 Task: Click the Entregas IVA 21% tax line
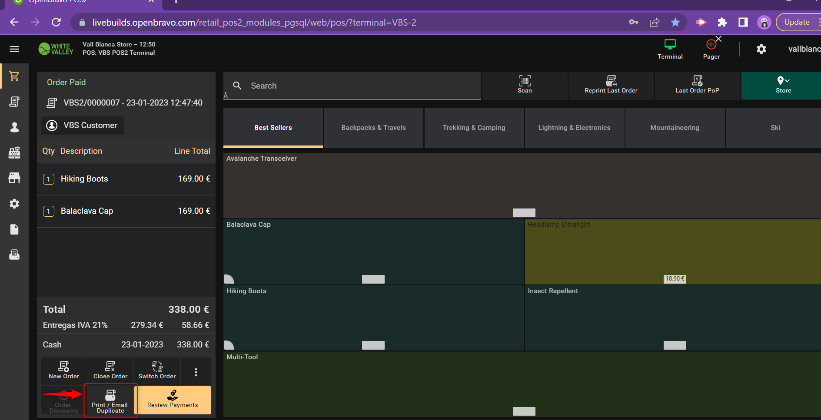pyautogui.click(x=126, y=325)
